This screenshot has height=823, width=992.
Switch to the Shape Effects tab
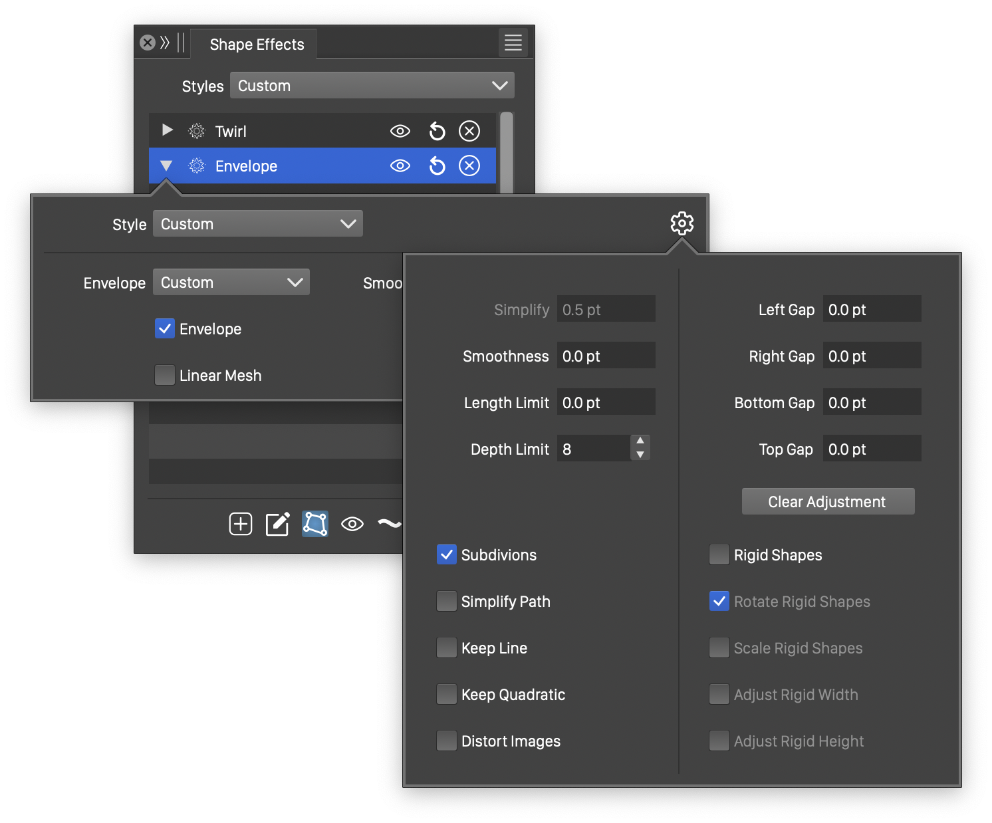click(257, 45)
